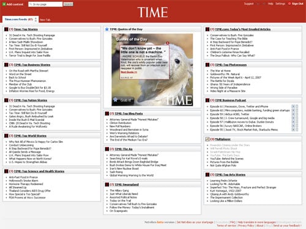Play the Halliburton moves to Dubai episode icon
This screenshot has height=229, width=306.
tap(293, 122)
